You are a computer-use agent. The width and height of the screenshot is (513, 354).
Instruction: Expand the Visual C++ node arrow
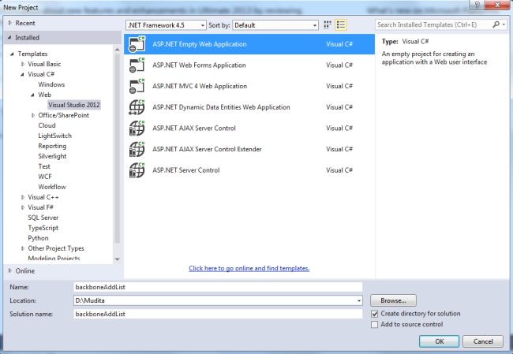[23, 197]
